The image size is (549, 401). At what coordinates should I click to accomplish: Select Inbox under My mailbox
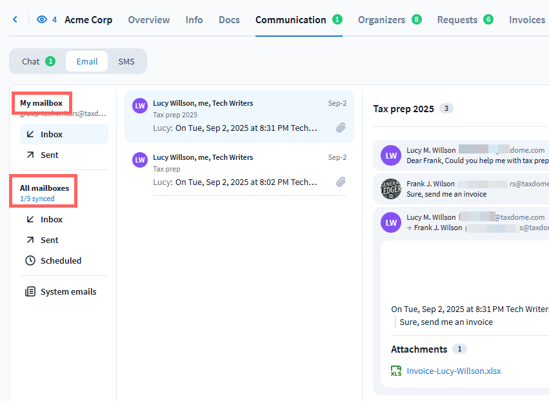(x=52, y=135)
